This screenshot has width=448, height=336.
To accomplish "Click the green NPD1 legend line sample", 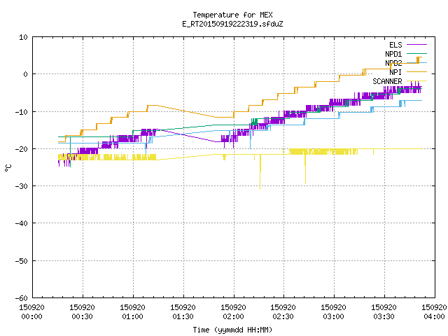I will point(416,53).
